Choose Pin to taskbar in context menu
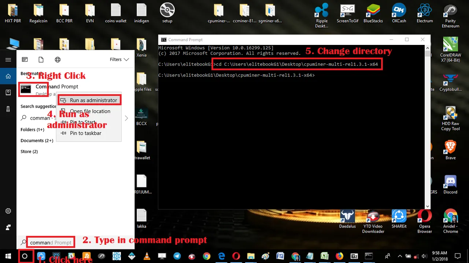Viewport: 469px width, 263px height. pos(89,133)
